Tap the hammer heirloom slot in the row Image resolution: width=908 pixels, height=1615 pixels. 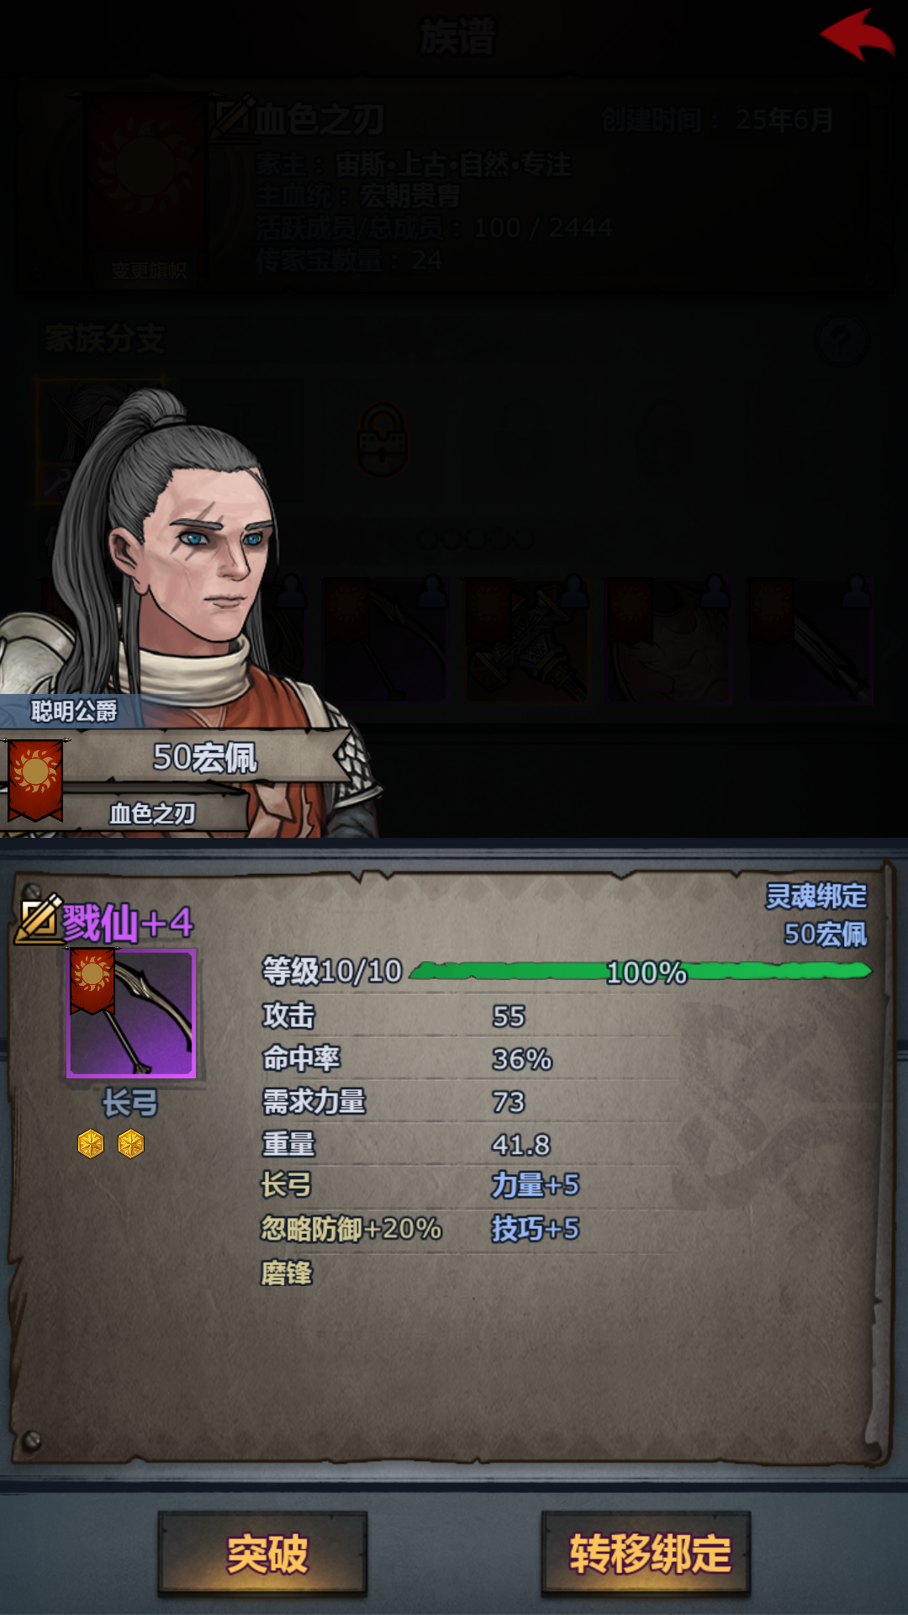pyautogui.click(x=528, y=639)
